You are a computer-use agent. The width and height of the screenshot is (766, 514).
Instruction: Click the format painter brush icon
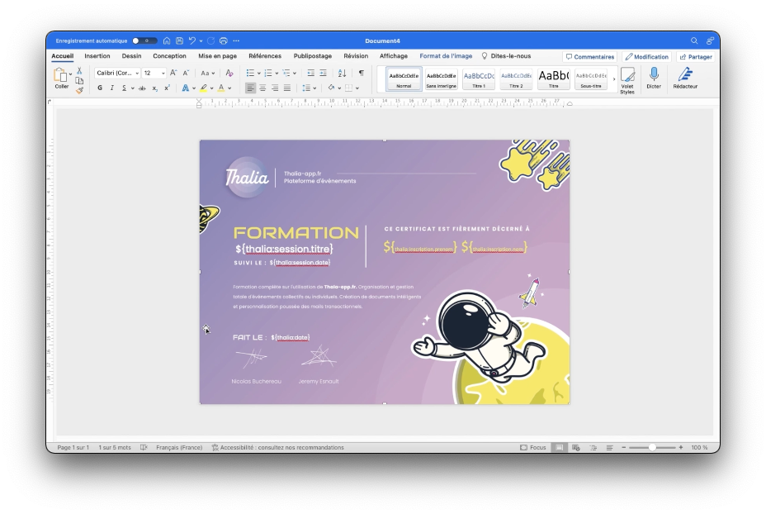(x=79, y=90)
